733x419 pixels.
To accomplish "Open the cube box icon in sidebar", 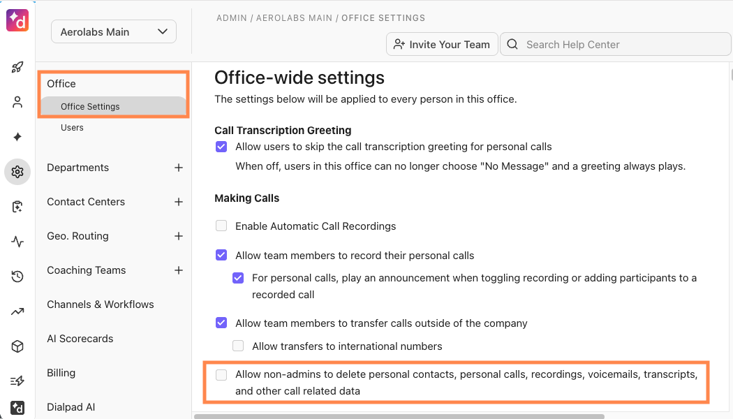I will (17, 346).
